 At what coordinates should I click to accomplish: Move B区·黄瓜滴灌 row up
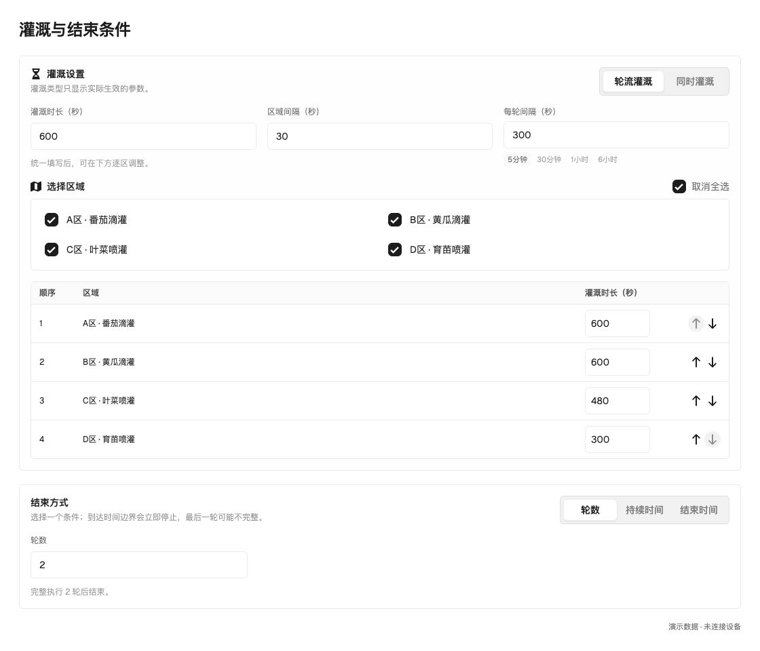(696, 362)
